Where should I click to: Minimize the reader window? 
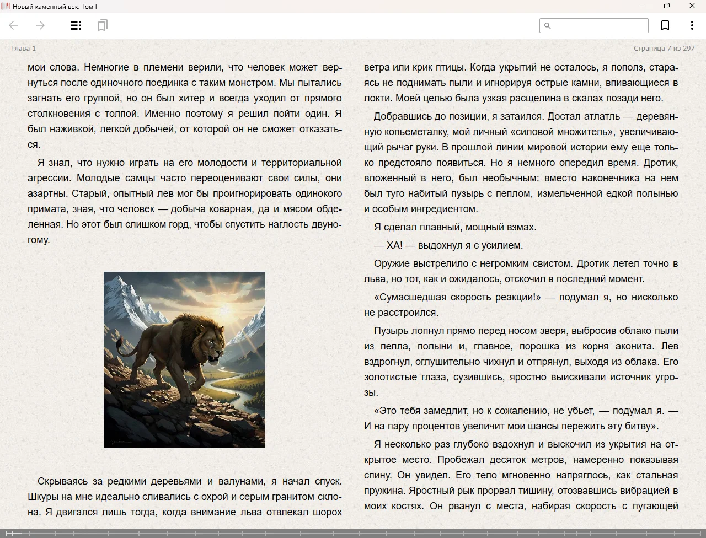click(642, 6)
